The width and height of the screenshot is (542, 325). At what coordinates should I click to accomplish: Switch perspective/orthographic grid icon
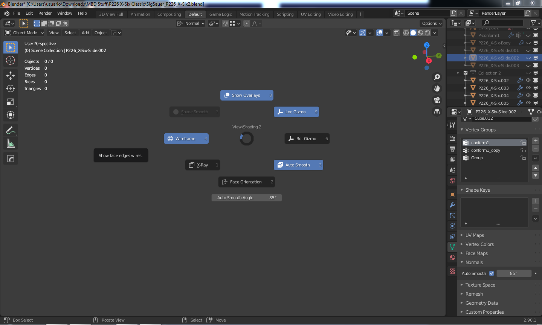(437, 111)
